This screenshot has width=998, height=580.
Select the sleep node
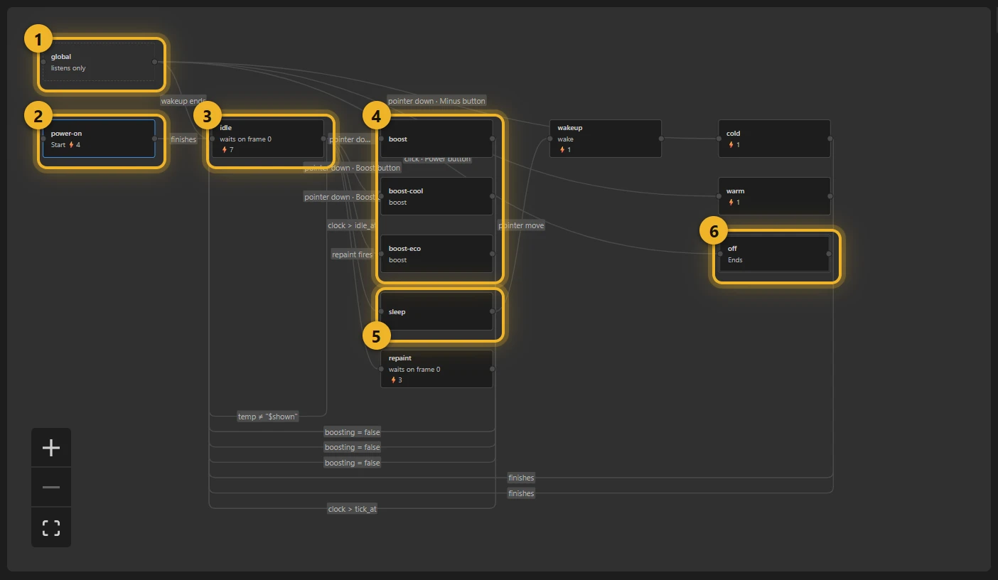tap(436, 311)
